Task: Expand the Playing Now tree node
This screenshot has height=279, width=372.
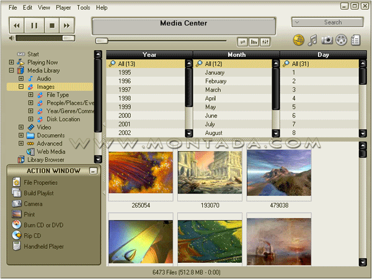Action: tap(12, 62)
